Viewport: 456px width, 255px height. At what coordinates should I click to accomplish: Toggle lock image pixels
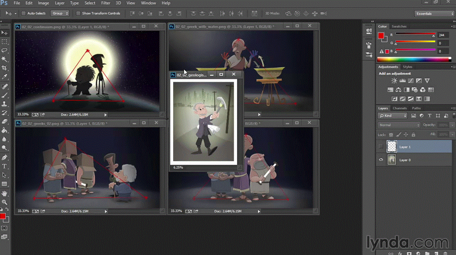point(398,135)
